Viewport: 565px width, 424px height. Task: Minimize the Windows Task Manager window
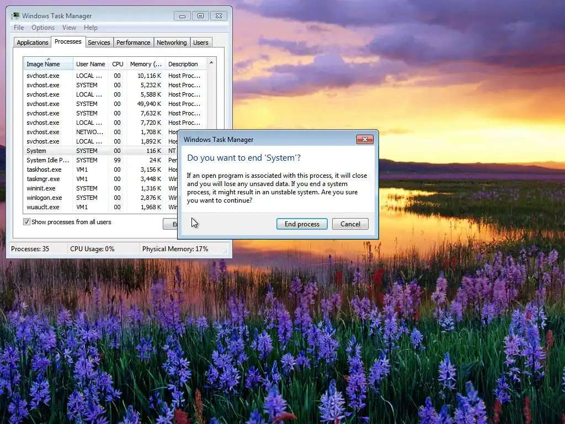[x=182, y=16]
